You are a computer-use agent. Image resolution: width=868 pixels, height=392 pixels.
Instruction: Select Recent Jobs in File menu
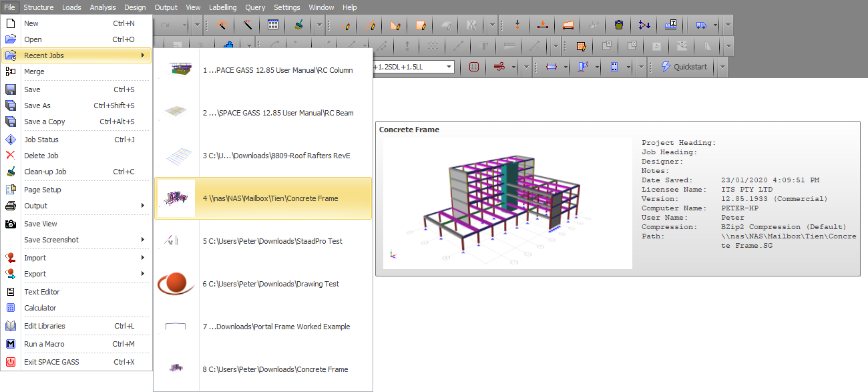tap(77, 55)
